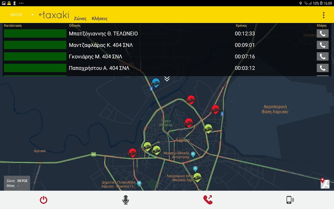Call driver Παπαχρήστου Α. 404 ΣΝΛ

click(x=323, y=68)
